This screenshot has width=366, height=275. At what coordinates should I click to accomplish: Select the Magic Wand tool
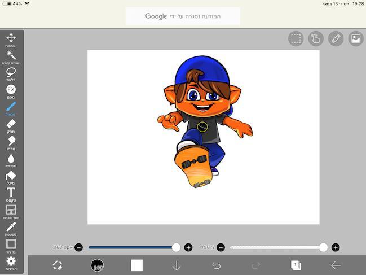point(11,57)
